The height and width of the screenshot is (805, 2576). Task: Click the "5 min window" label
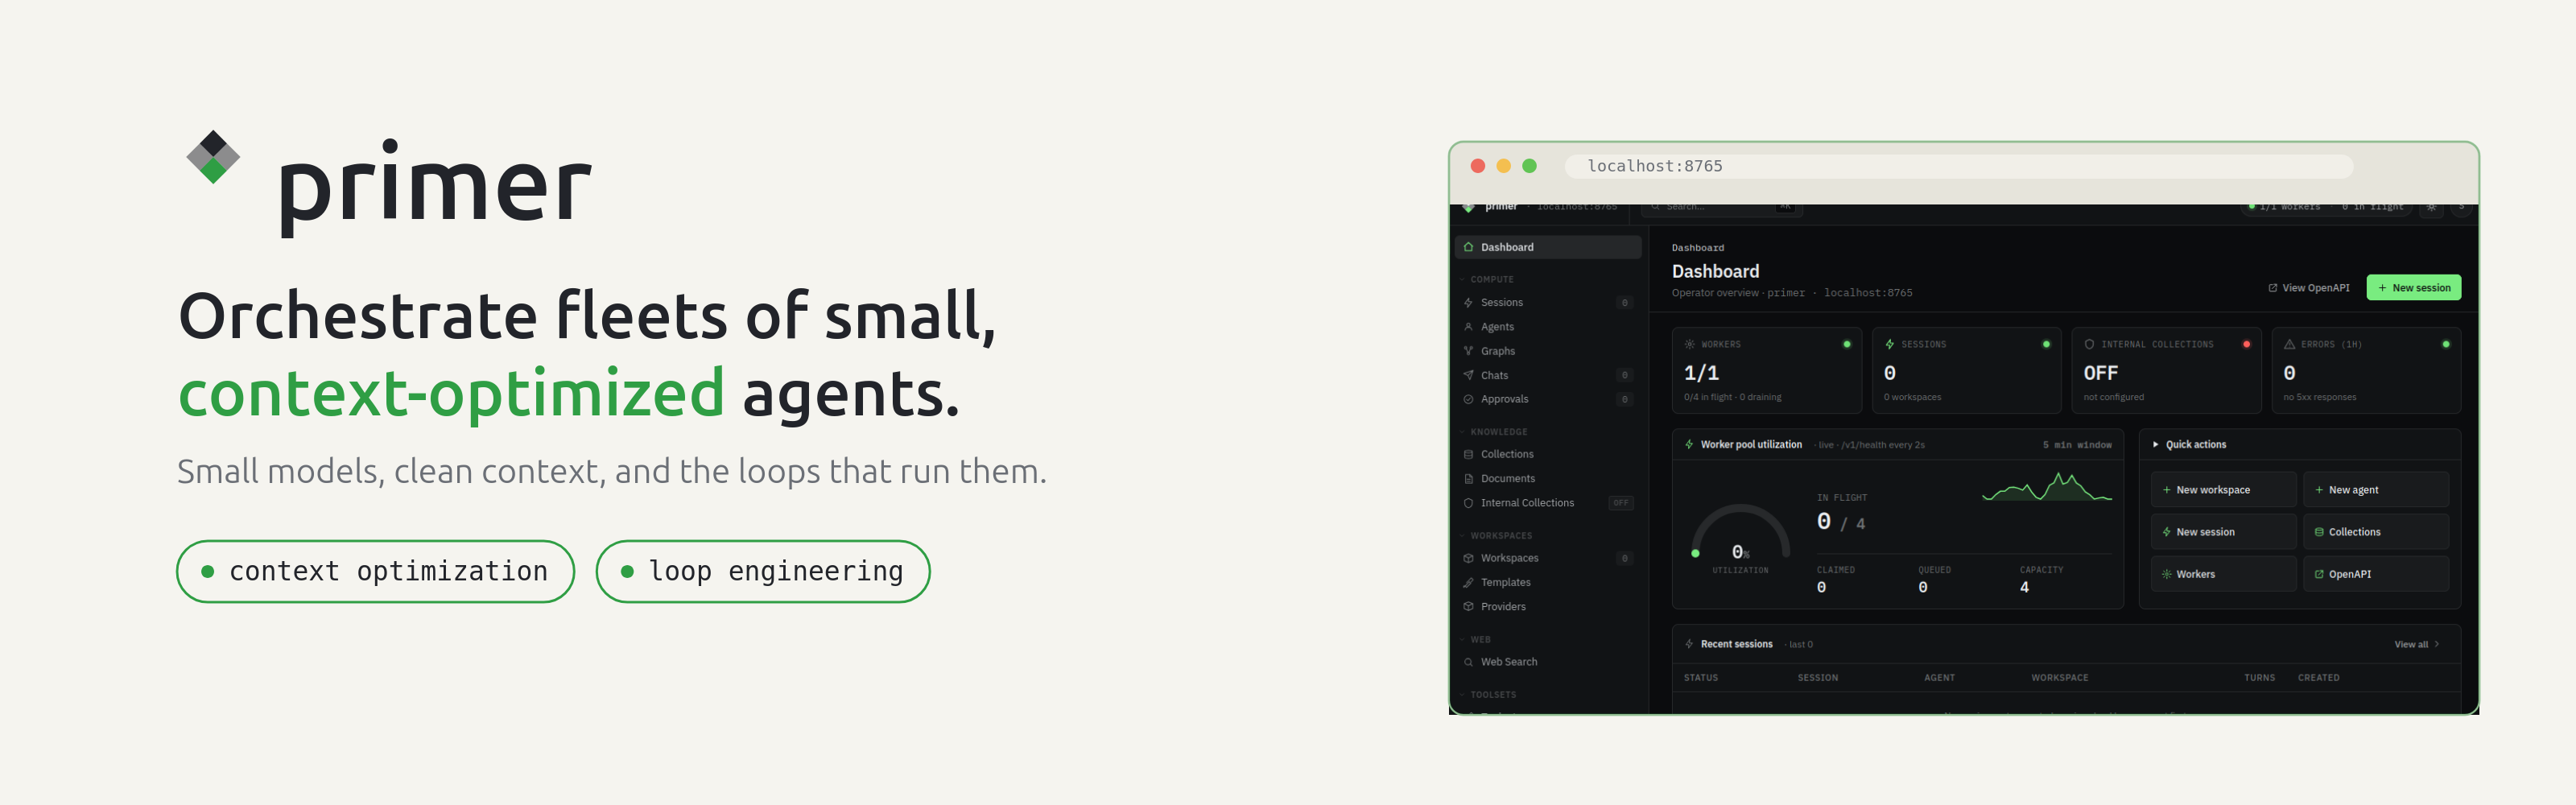pos(2077,445)
